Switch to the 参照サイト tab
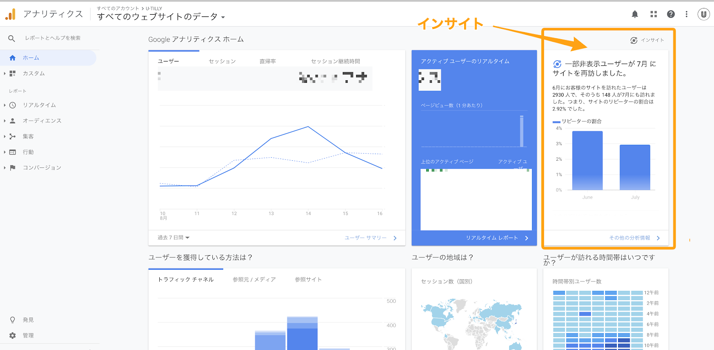The height and width of the screenshot is (350, 714). click(x=308, y=280)
